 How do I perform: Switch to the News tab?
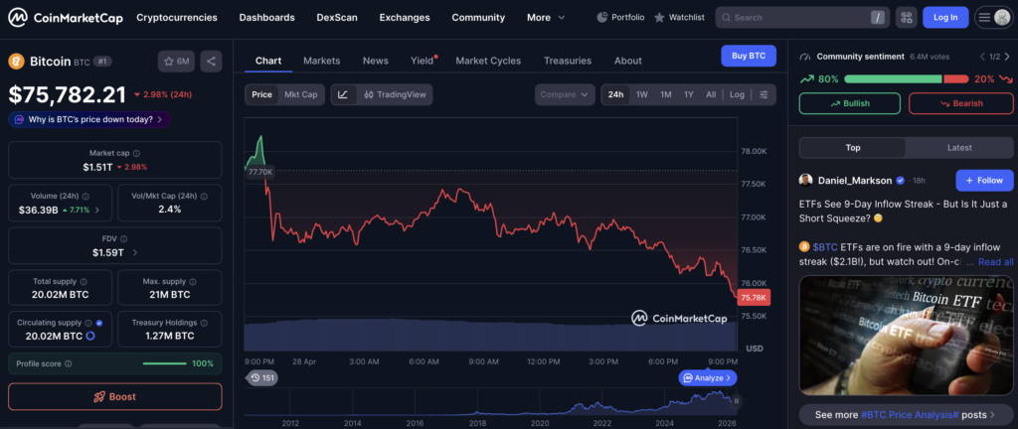(375, 61)
